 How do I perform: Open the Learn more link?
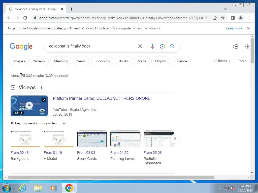pyautogui.click(x=234, y=28)
